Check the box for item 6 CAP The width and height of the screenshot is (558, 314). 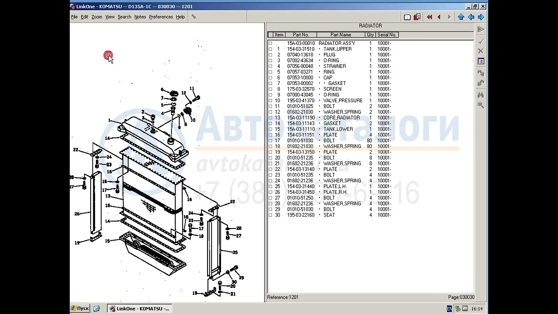[270, 78]
